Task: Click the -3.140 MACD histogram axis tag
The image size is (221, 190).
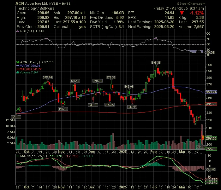Action: coord(211,169)
